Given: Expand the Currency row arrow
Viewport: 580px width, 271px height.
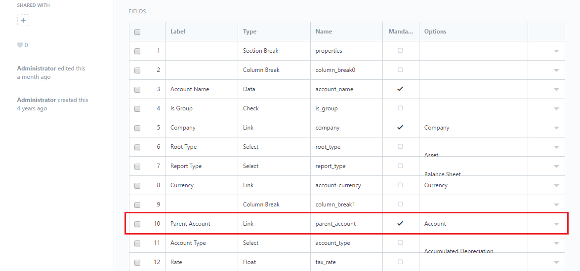Looking at the screenshot, I should (556, 185).
